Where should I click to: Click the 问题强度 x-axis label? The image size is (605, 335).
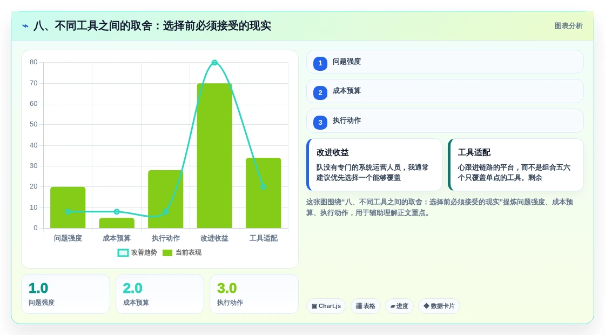68,238
